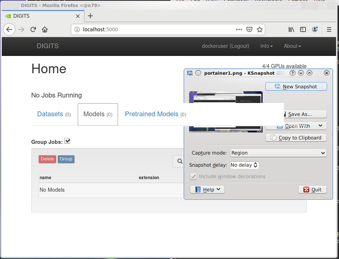Click the 4/4 GPUs available text
The width and height of the screenshot is (339, 259).
[x=284, y=66]
